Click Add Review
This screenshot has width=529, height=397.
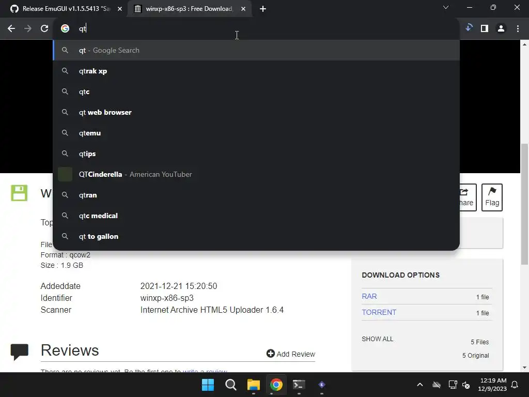click(291, 354)
